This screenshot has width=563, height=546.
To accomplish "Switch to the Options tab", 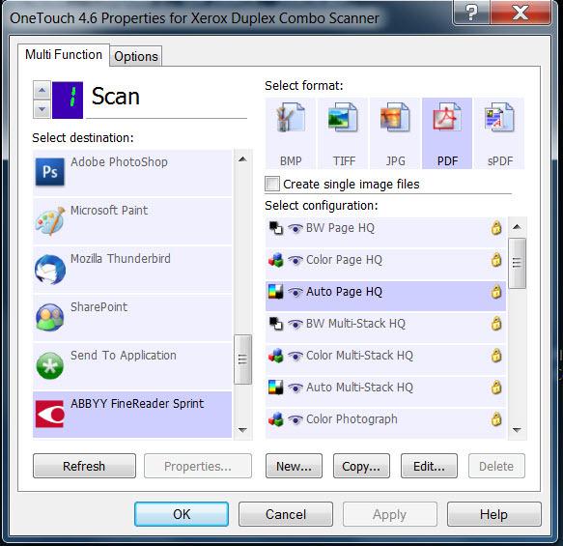I will 136,56.
